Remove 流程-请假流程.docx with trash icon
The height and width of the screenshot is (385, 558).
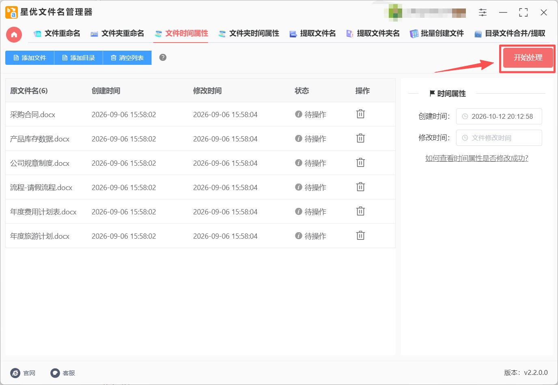360,187
